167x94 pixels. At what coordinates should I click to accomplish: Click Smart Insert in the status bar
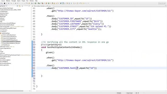pyautogui.click(x=129, y=93)
